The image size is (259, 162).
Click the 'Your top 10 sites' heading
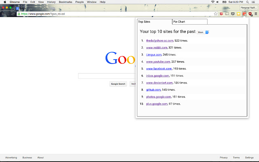pyautogui.click(x=168, y=32)
